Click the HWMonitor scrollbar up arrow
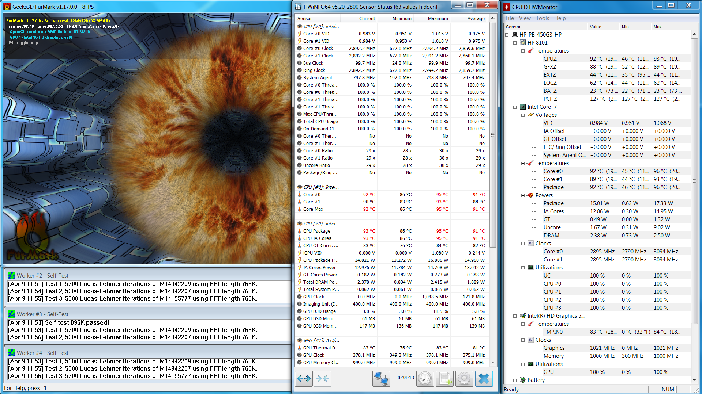Image resolution: width=702 pixels, height=394 pixels. (694, 34)
